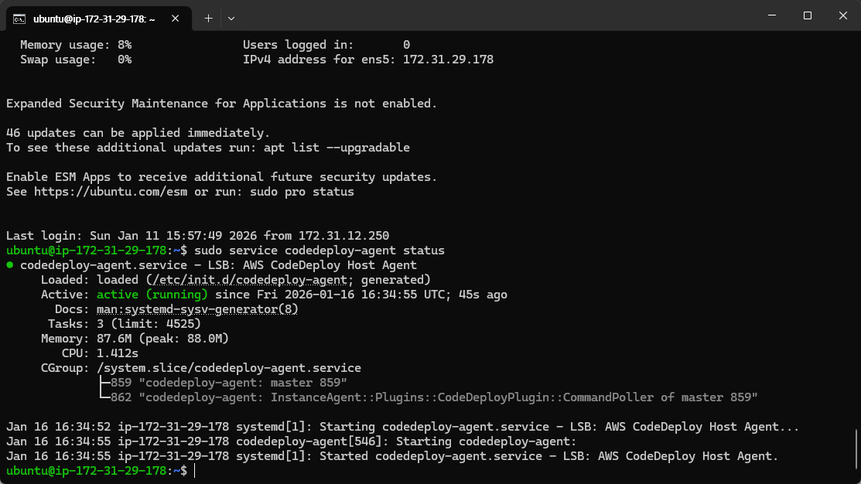Expand the new tab profile dropdown chevron
The height and width of the screenshot is (484, 861).
pyautogui.click(x=231, y=17)
